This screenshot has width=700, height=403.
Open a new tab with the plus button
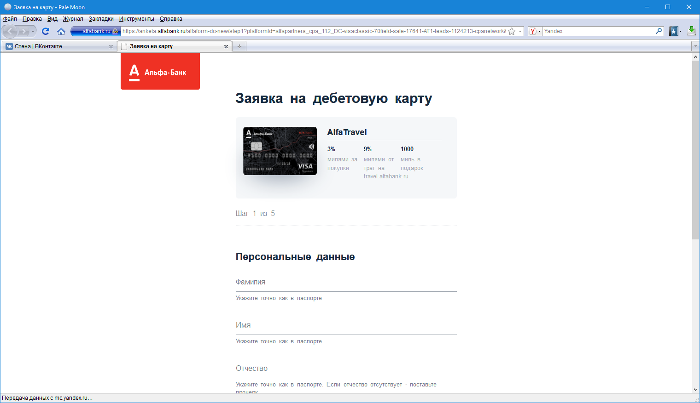(239, 46)
